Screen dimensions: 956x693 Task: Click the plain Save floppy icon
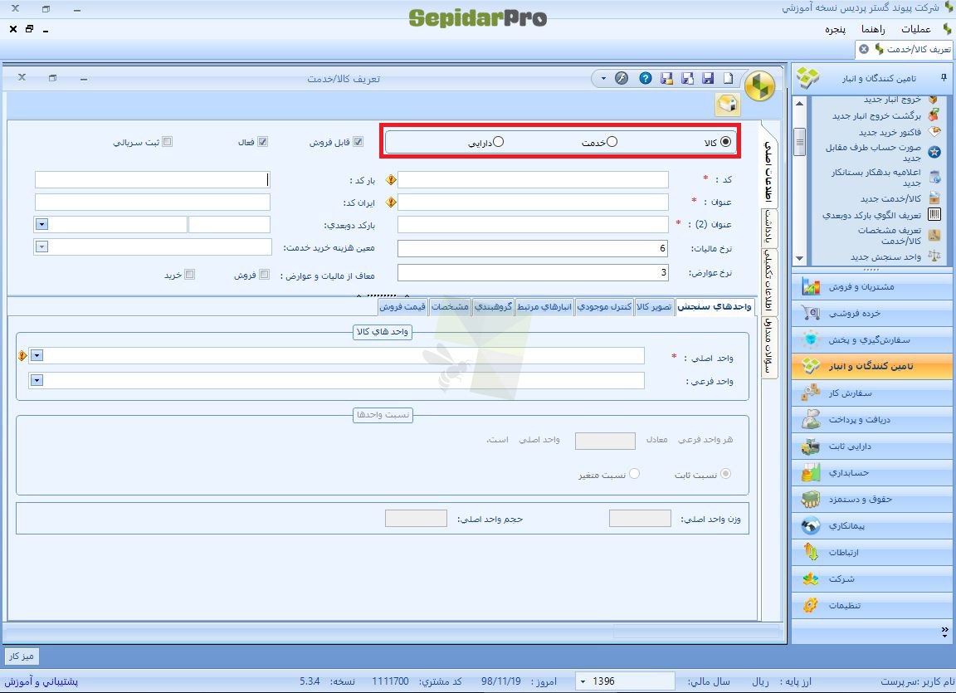click(709, 78)
